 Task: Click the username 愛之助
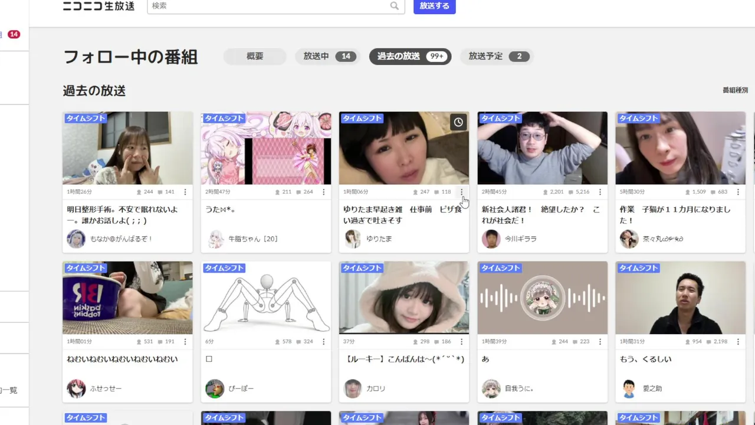point(652,389)
